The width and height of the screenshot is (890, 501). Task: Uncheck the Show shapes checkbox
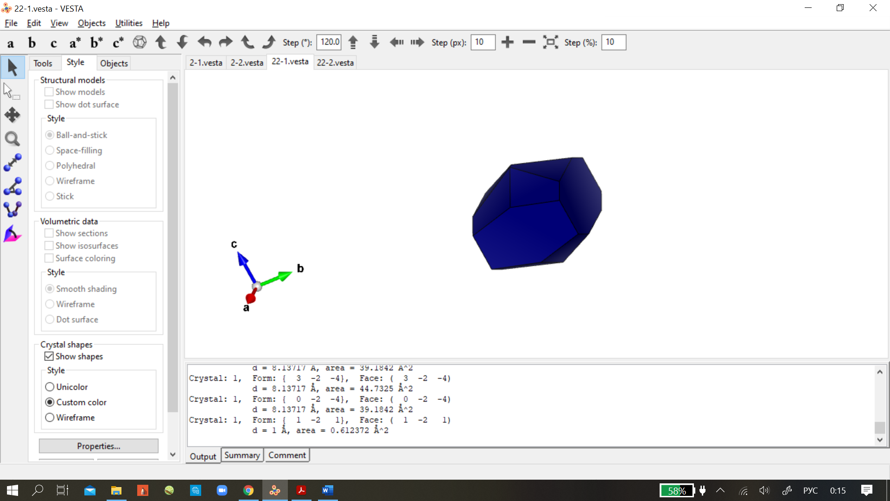tap(49, 356)
